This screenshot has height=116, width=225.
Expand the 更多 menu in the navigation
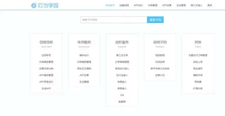tap(210, 5)
